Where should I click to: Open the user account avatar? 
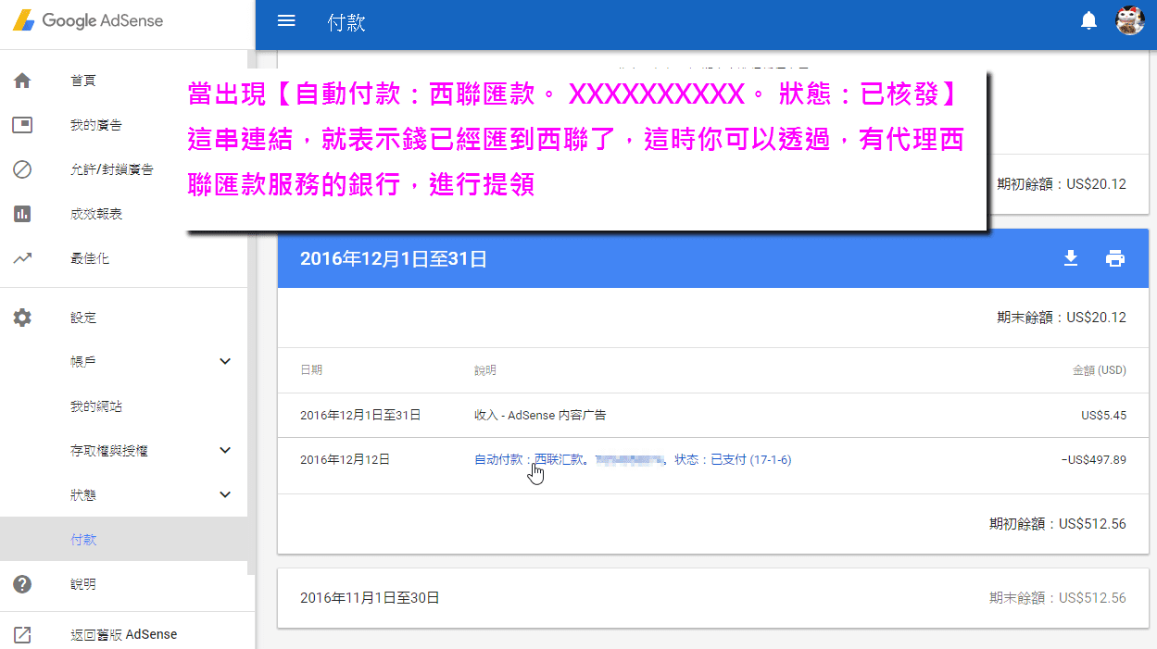1129,20
